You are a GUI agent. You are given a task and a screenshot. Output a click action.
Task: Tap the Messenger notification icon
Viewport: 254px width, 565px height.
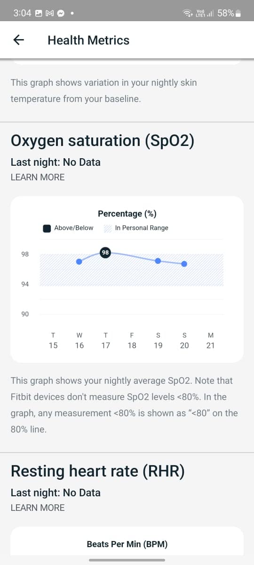click(60, 13)
